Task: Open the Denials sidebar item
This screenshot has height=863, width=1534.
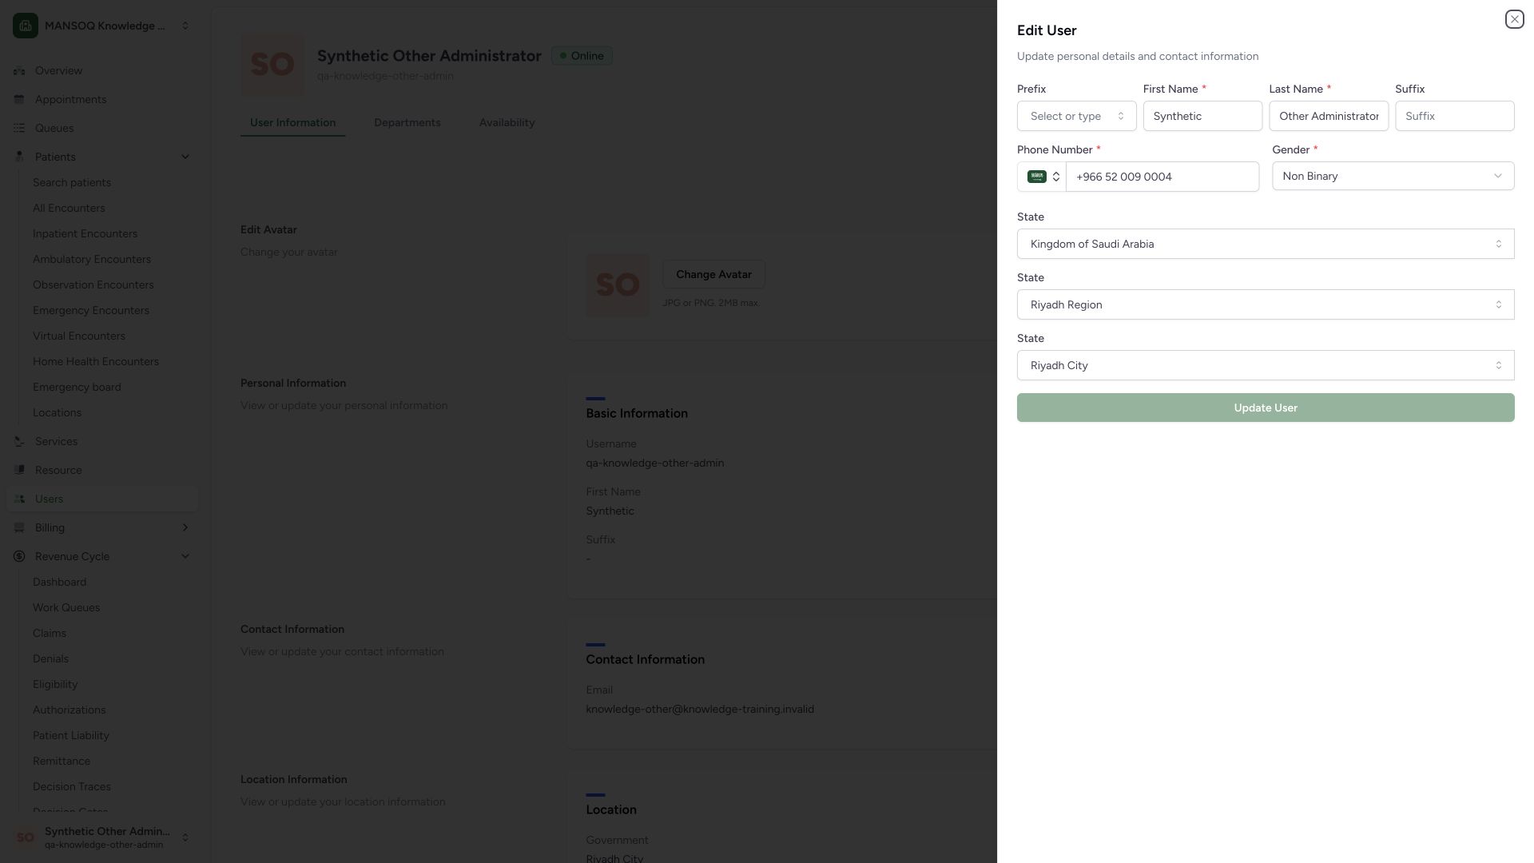Action: coord(50,658)
